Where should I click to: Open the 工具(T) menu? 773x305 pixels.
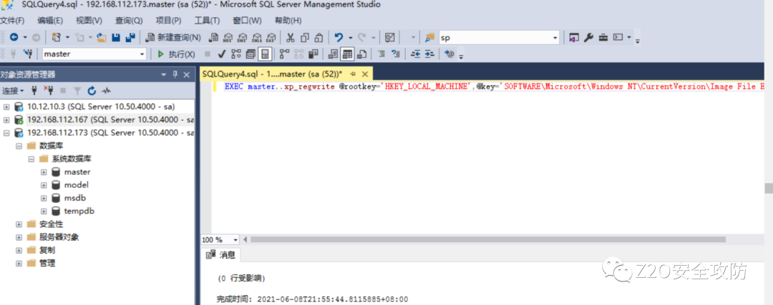(207, 21)
